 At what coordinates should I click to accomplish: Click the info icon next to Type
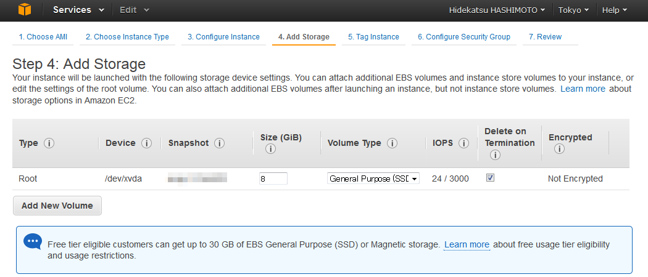click(x=49, y=143)
